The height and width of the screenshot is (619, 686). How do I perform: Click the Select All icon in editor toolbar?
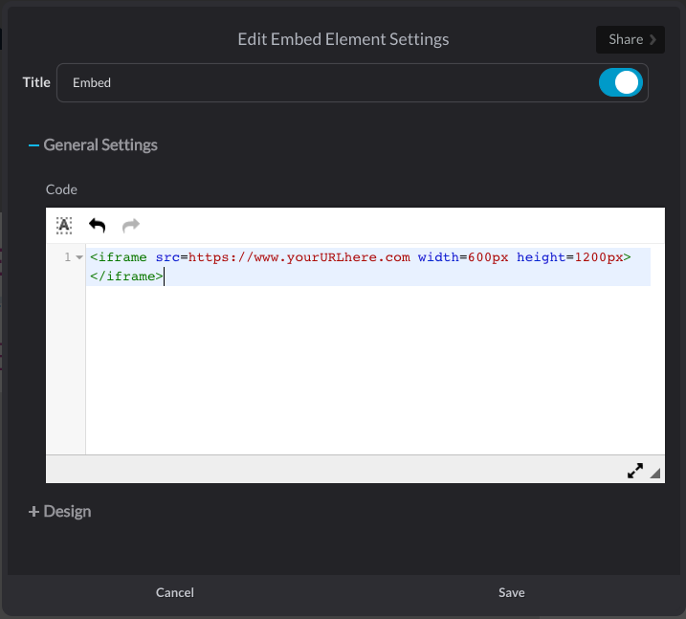click(x=63, y=225)
